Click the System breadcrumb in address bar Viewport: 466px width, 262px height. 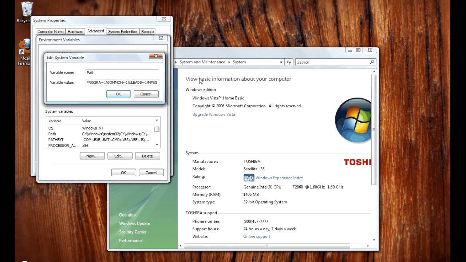tap(239, 62)
